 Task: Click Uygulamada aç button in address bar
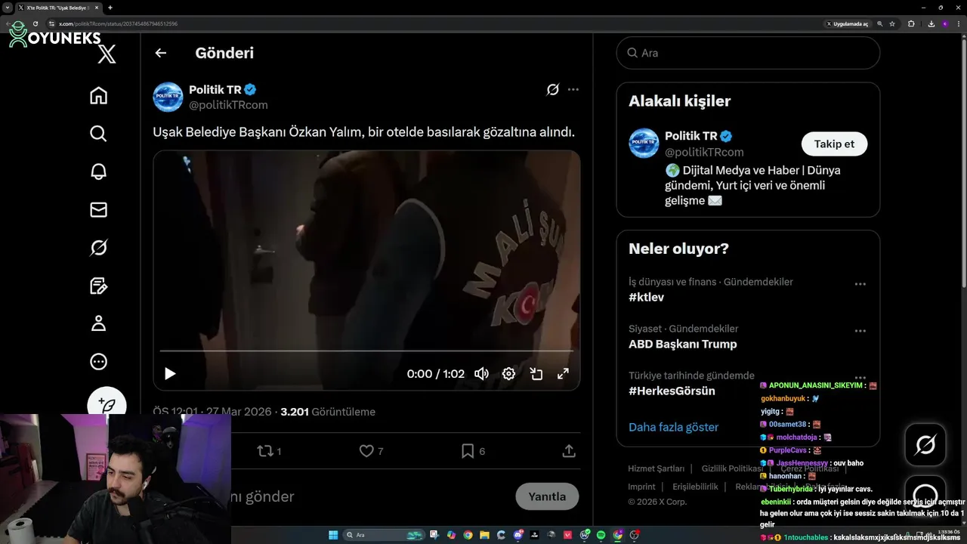click(x=847, y=24)
